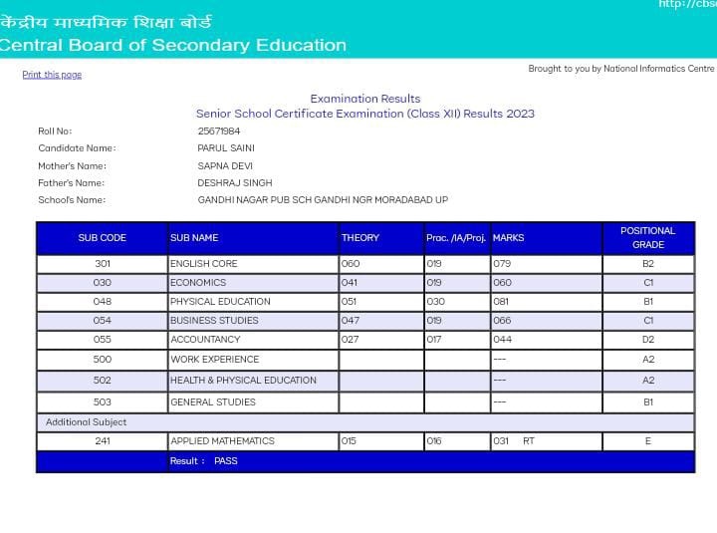Click subject code 502
Screen dimensions: 717x533
click(102, 381)
